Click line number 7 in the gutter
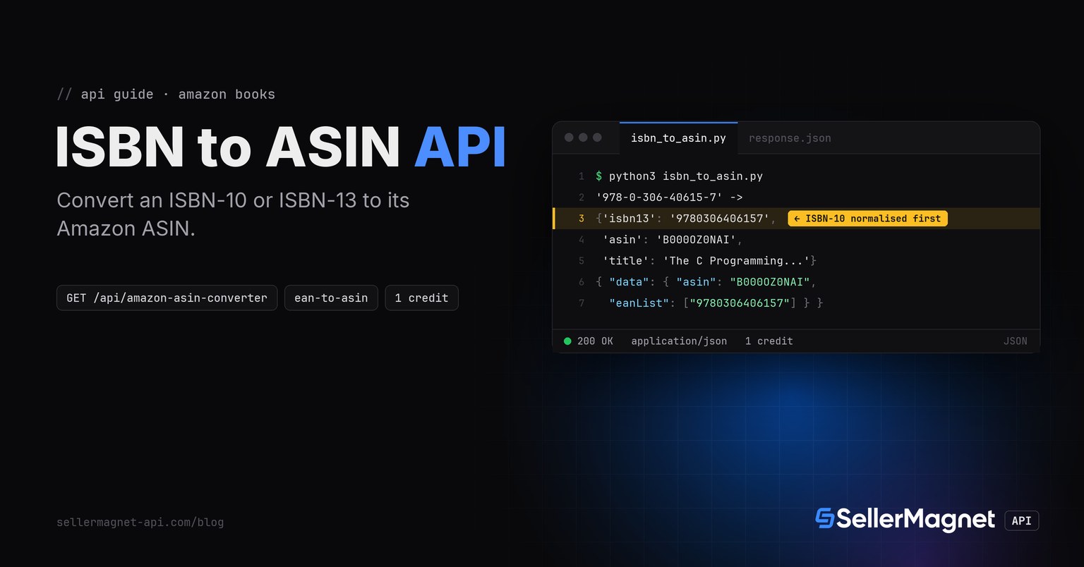 [x=582, y=303]
